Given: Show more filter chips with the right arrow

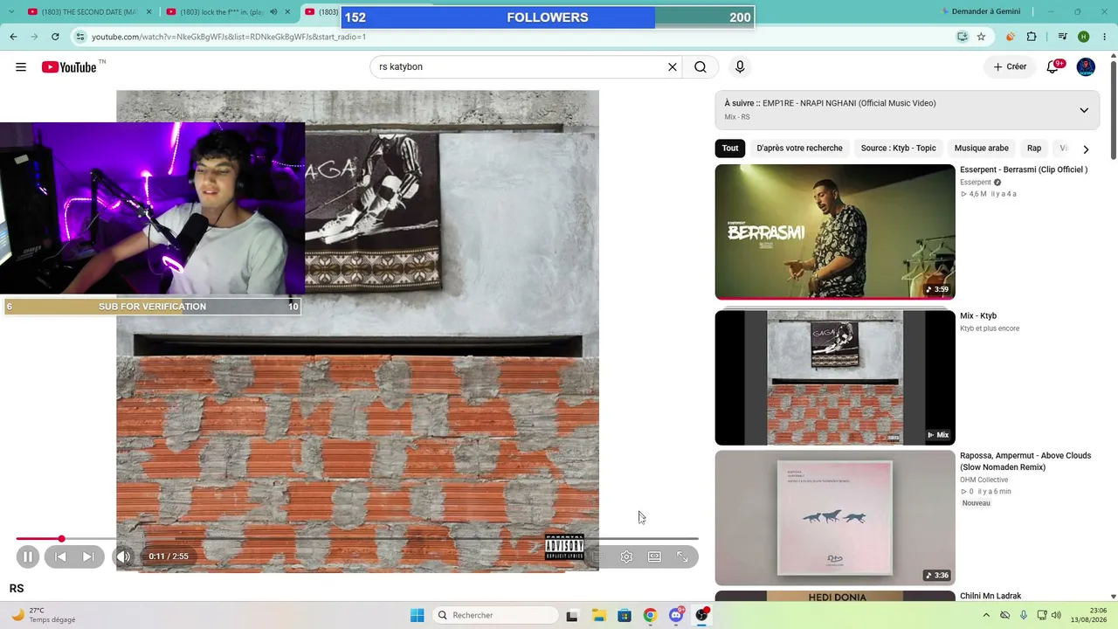Looking at the screenshot, I should (x=1086, y=149).
